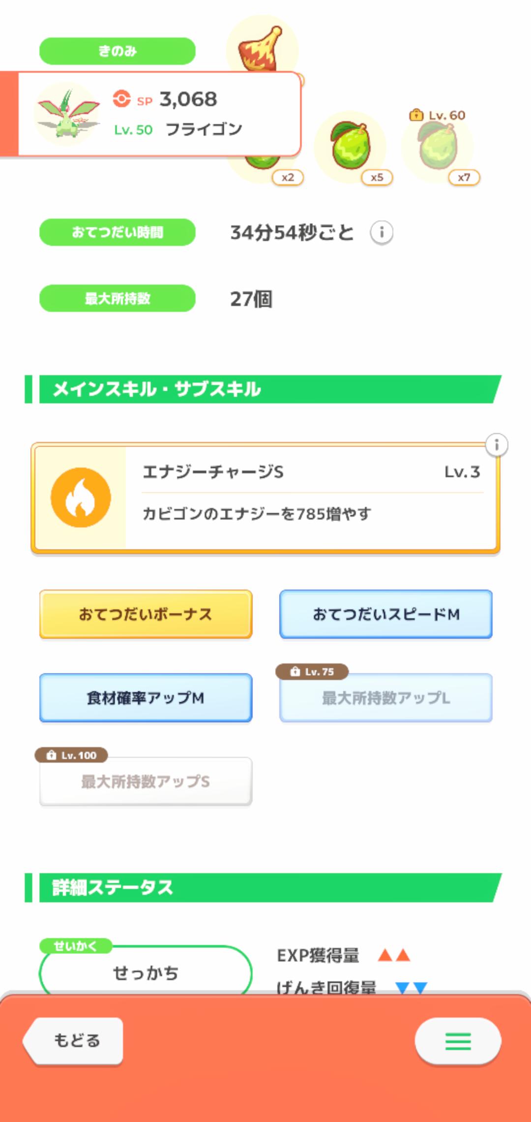Tap the きのみ green label
The height and width of the screenshot is (1122, 531).
point(118,51)
